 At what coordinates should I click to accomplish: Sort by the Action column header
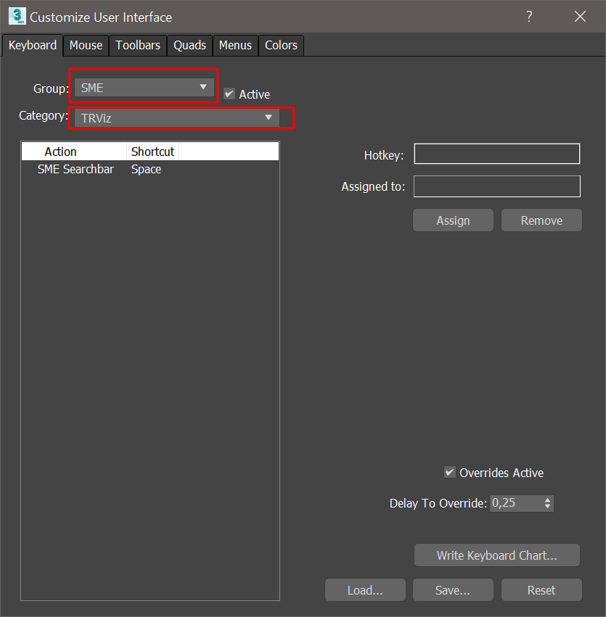click(74, 152)
